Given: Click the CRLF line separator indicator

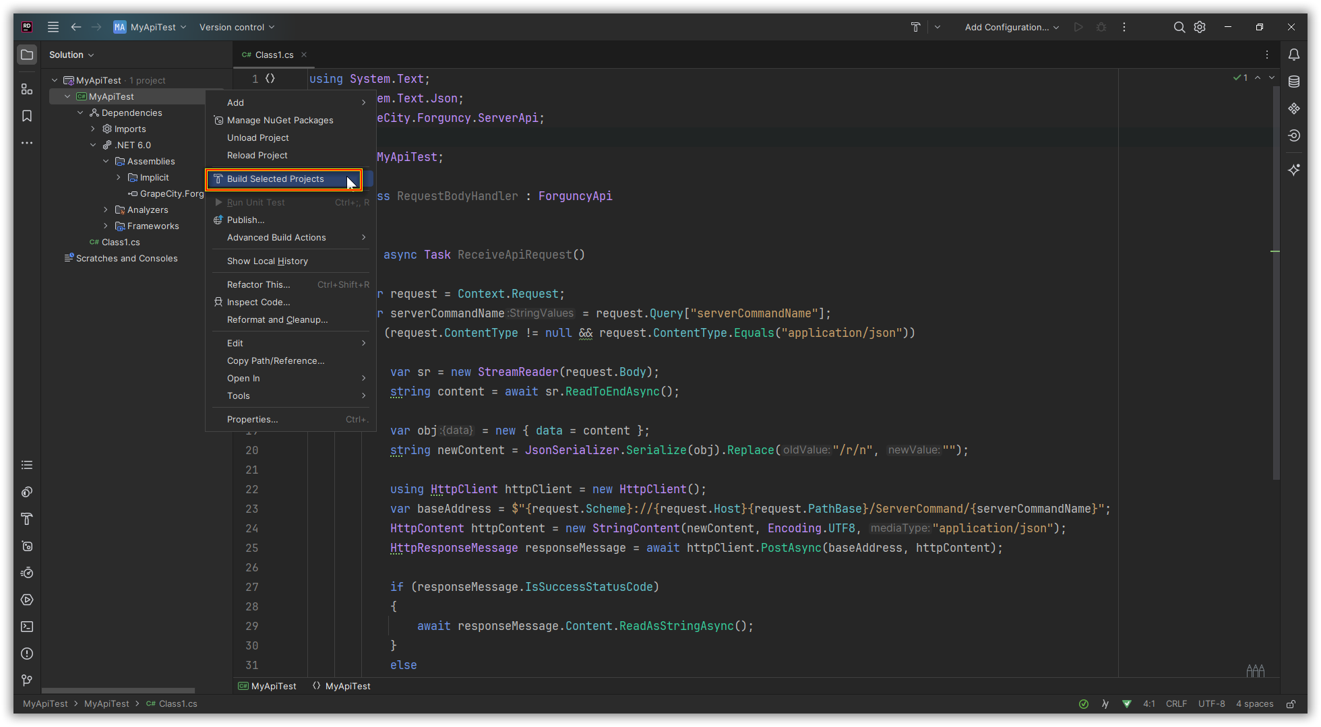Looking at the screenshot, I should (x=1176, y=704).
